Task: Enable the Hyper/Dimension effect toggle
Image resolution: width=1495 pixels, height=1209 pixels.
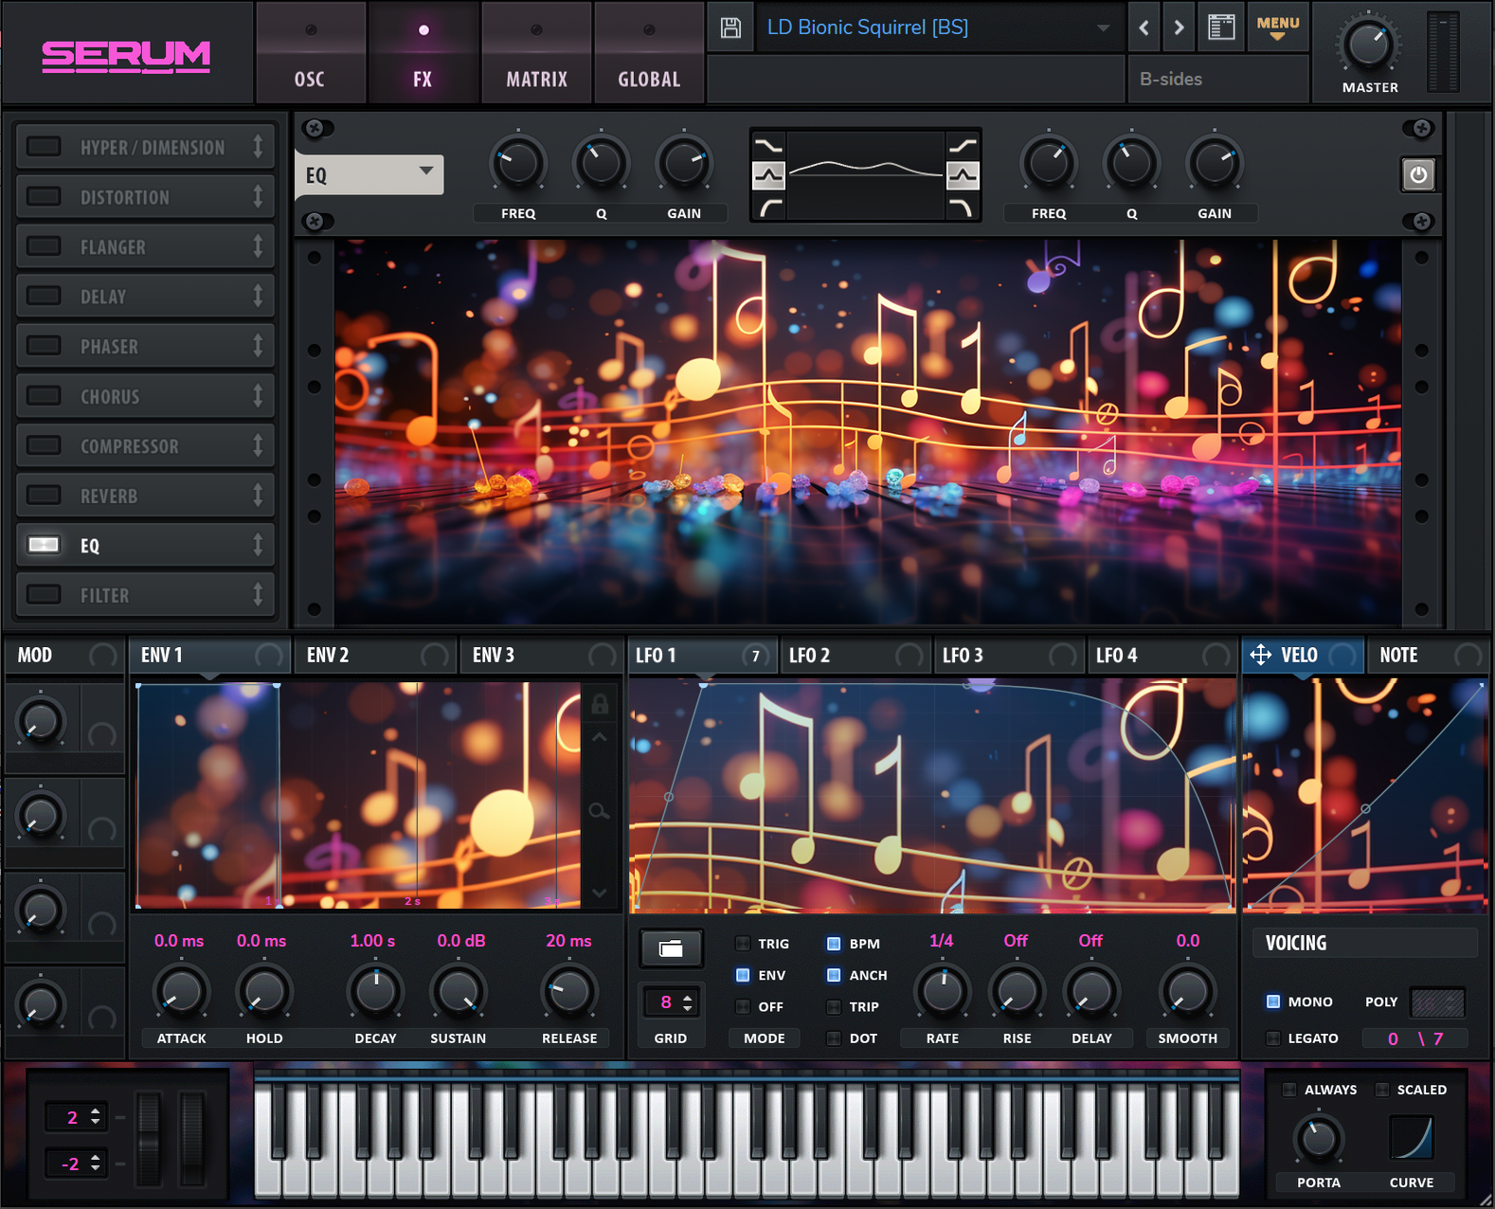Action: point(44,147)
